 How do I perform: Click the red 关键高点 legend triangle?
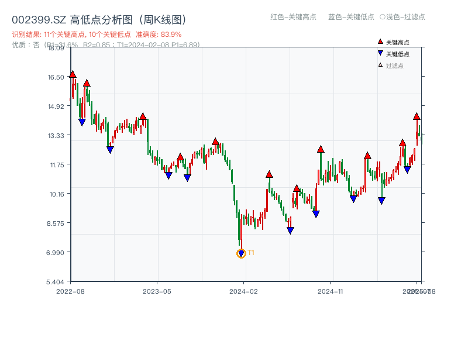(380, 42)
